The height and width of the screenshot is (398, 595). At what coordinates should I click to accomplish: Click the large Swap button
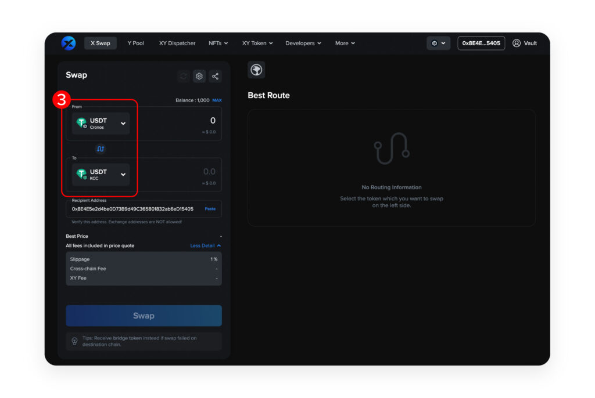tap(144, 316)
